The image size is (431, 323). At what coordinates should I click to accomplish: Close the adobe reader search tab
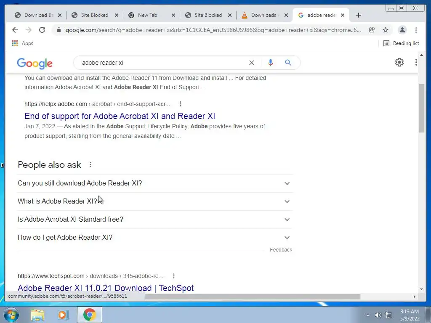coord(343,15)
